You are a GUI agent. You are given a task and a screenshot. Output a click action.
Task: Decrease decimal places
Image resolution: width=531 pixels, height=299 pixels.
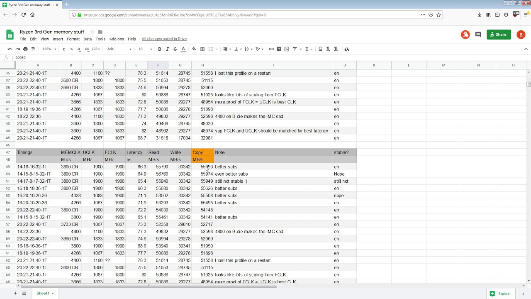[79, 49]
